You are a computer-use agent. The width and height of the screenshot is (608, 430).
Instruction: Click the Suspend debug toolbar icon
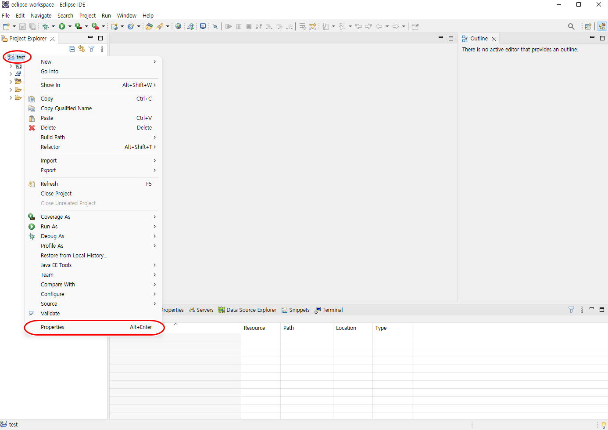[x=239, y=26]
